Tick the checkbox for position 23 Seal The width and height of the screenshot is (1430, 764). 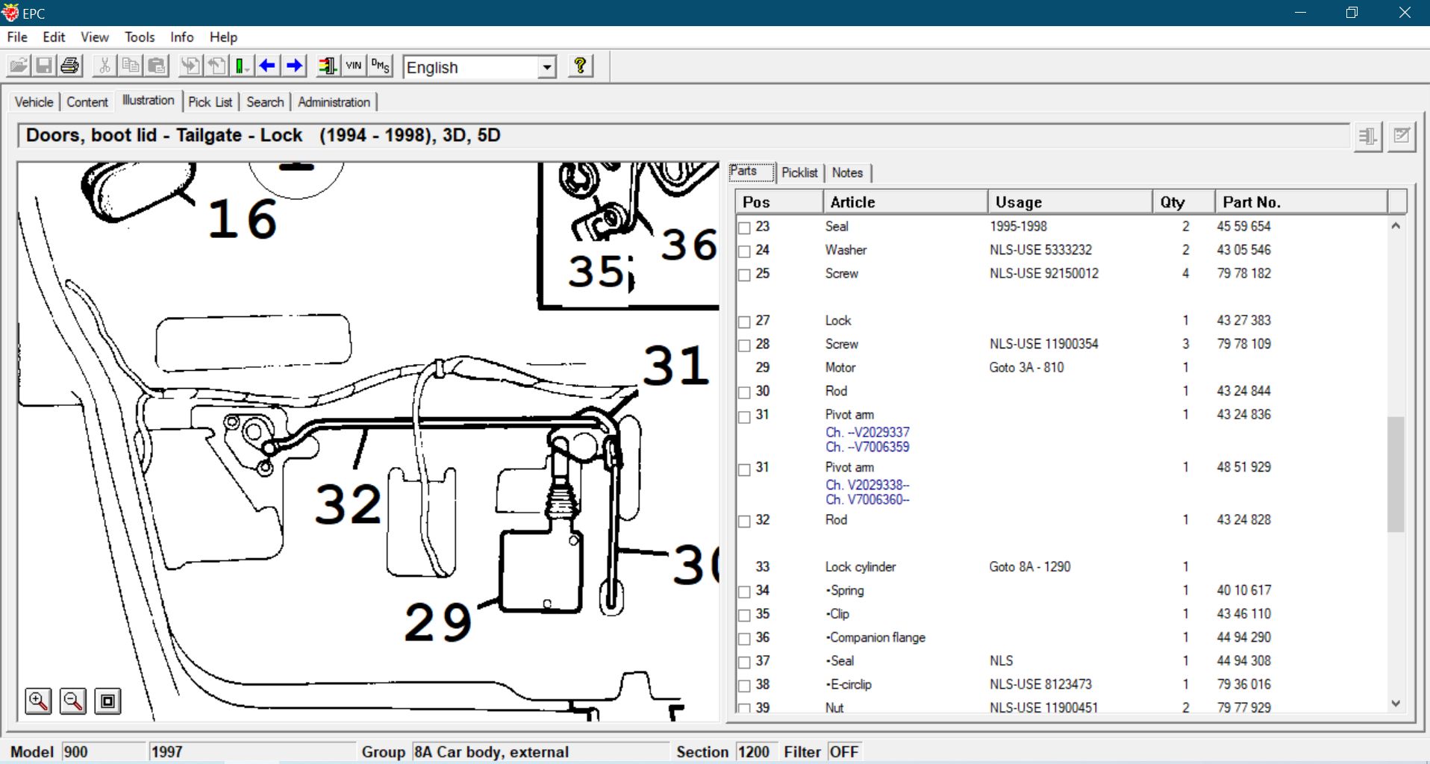pos(744,228)
